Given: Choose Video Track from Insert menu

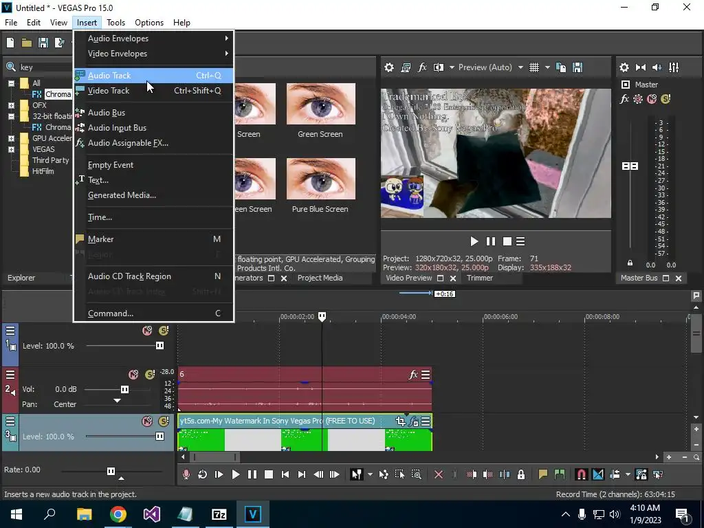Looking at the screenshot, I should tap(153, 91).
